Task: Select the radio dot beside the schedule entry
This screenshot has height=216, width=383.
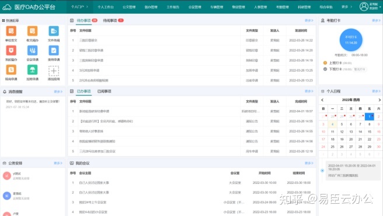Action: (x=322, y=171)
